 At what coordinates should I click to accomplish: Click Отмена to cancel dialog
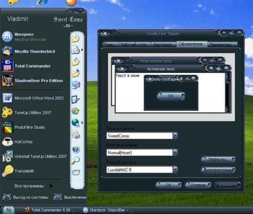tap(198, 185)
